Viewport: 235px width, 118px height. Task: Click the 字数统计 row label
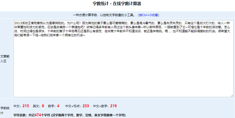coord(5,110)
